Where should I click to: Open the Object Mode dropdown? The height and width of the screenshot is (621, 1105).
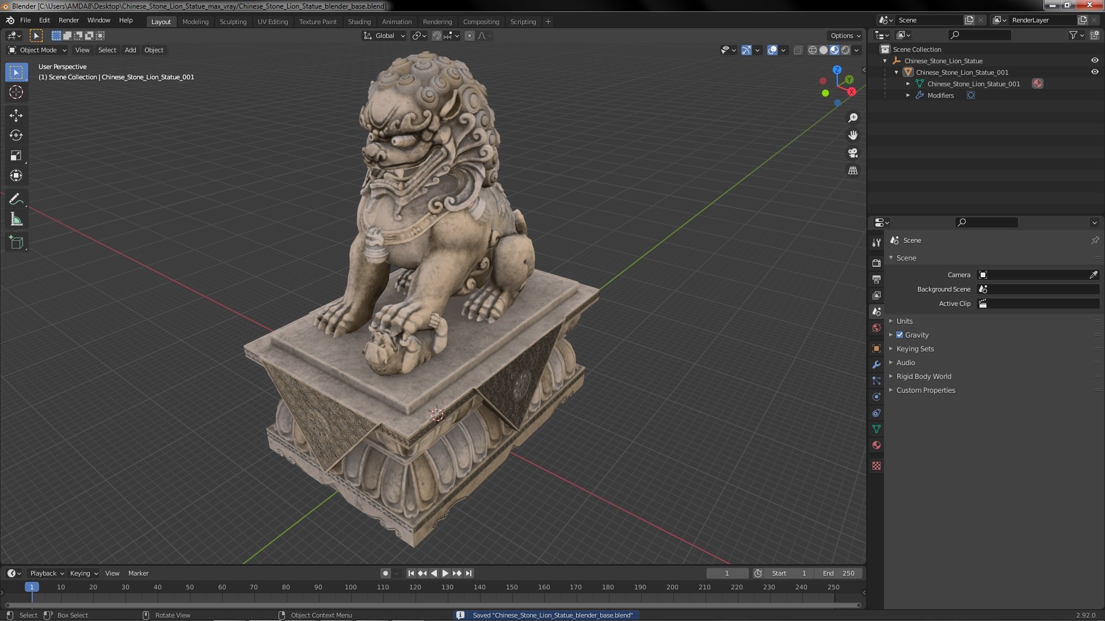37,50
